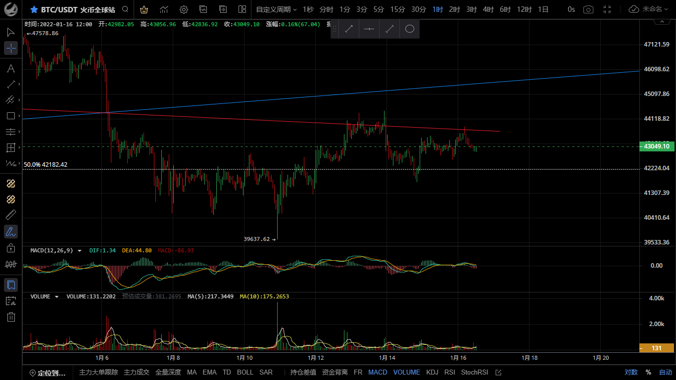Toggle the VOLUME indicator
Screen dimensions: 676x380
(406, 372)
